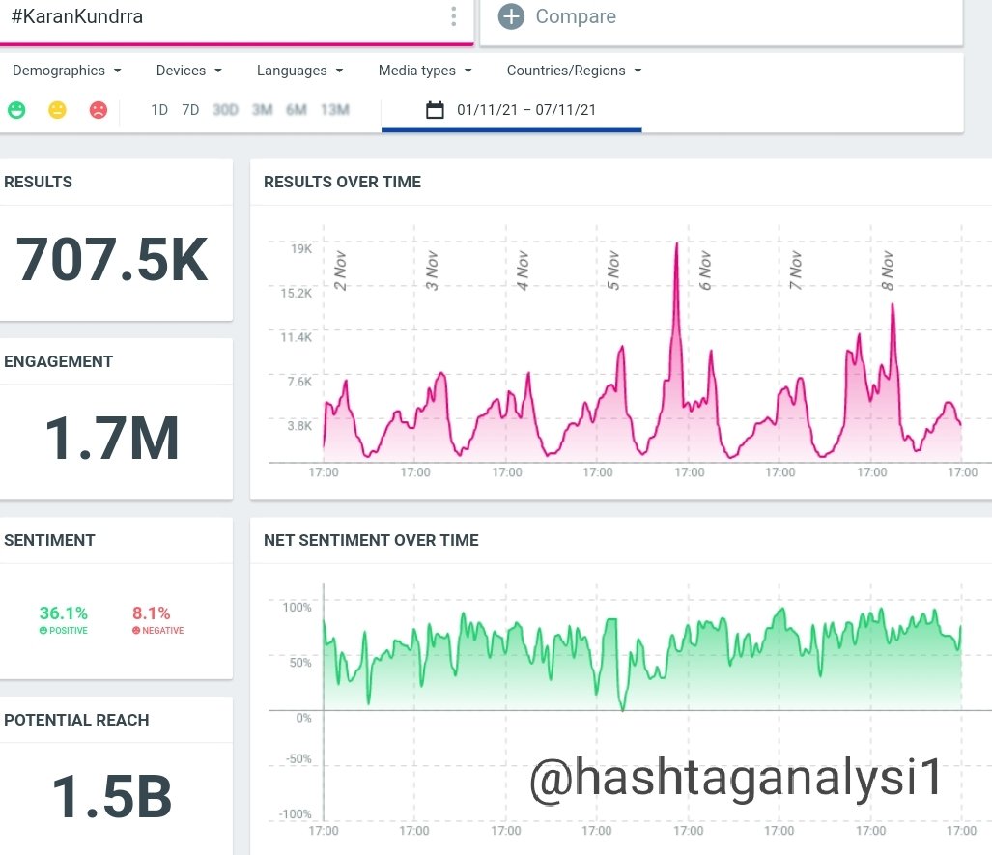
Task: Open the three-dot menu beside #KaranKundrra
Action: click(x=453, y=16)
